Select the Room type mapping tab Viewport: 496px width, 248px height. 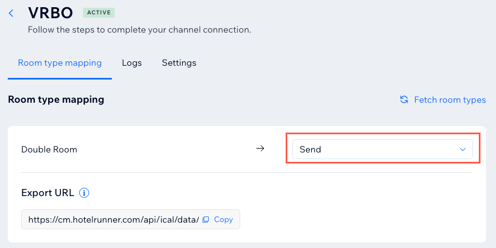click(x=60, y=63)
